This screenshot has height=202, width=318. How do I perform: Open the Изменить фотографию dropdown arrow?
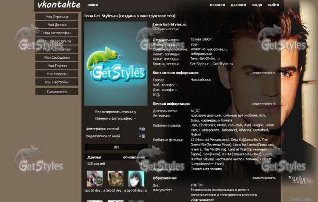(x=135, y=119)
